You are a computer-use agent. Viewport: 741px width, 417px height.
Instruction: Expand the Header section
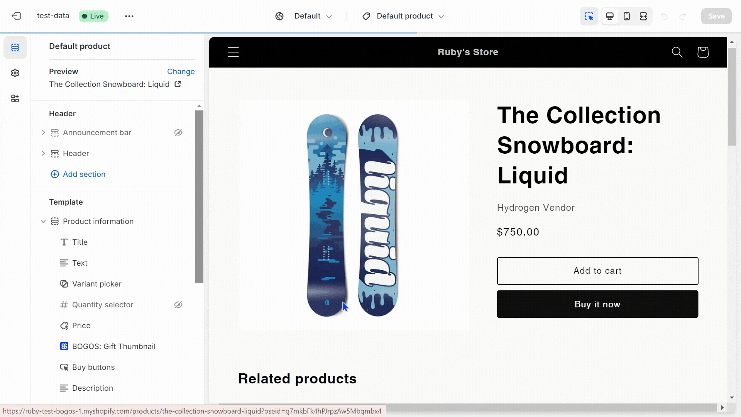point(43,153)
